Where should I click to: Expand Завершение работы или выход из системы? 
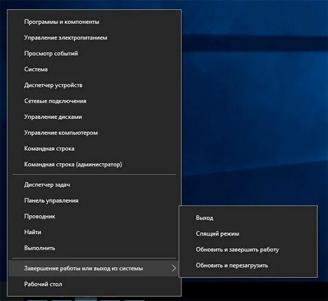(x=94, y=268)
